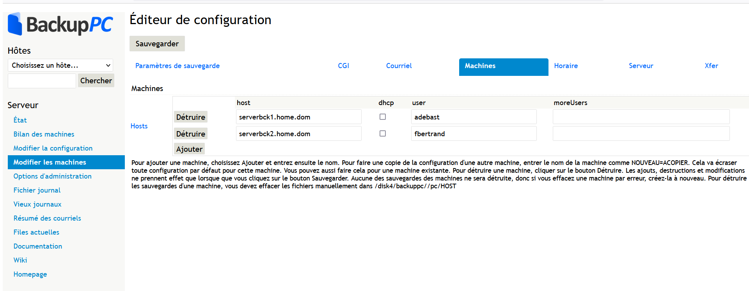
Task: Click the BackupPC logo
Action: click(60, 24)
